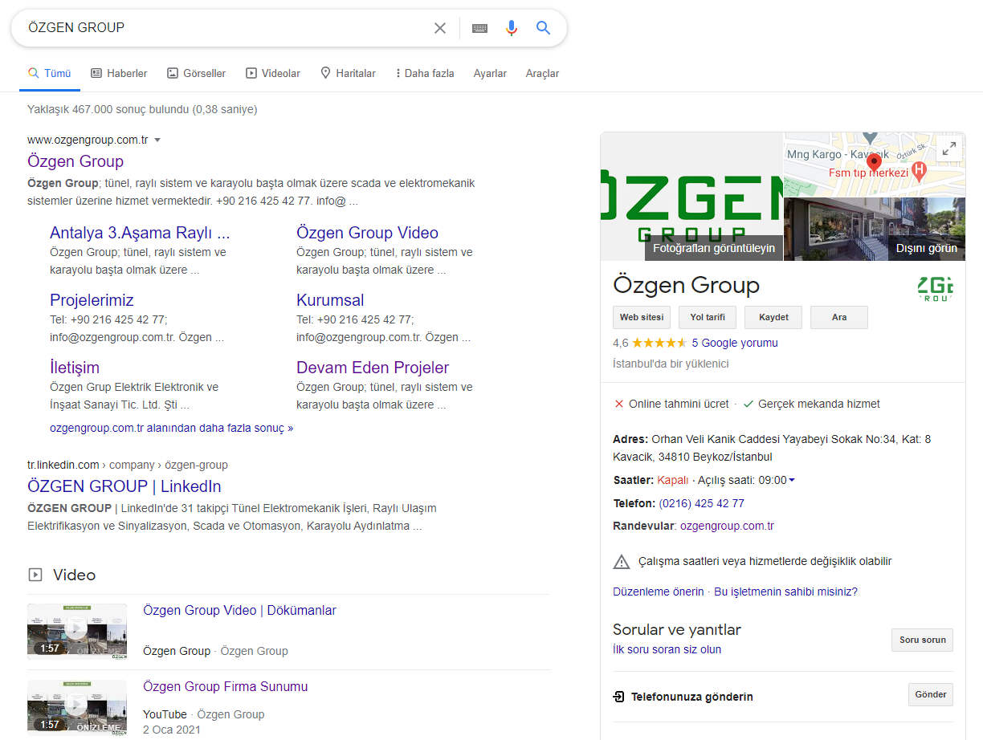Click the Soru sorun button

coord(922,640)
